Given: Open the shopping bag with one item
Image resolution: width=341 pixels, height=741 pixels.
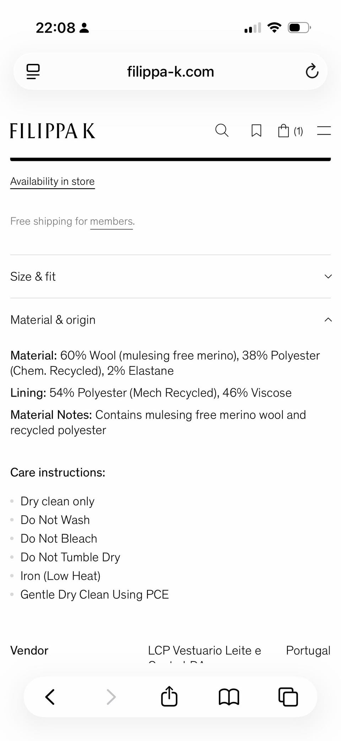Looking at the screenshot, I should 290,131.
